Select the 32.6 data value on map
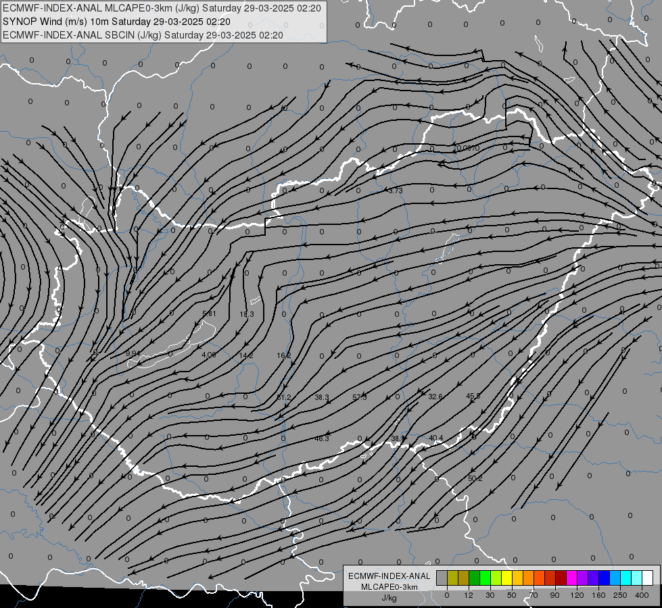The height and width of the screenshot is (608, 662). pyautogui.click(x=435, y=397)
